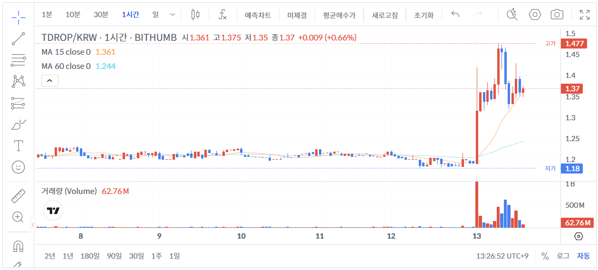Click the date 10 on time axis
Viewport: 598px width, 270px height.
click(x=241, y=236)
